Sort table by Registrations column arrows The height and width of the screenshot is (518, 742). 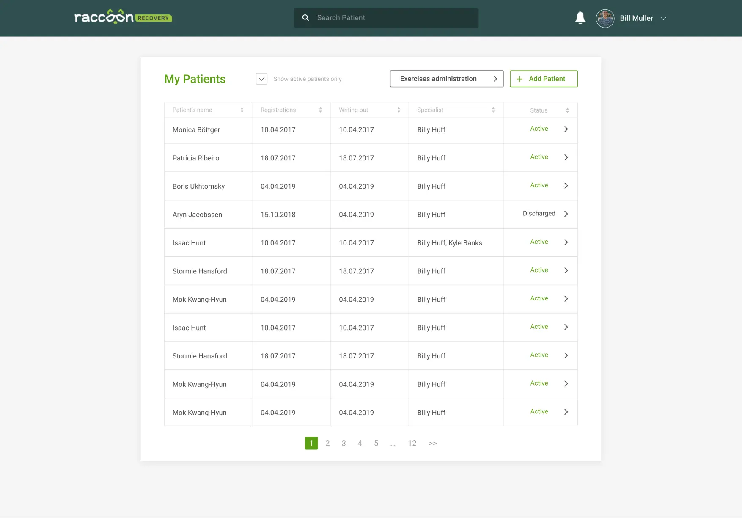click(x=320, y=110)
